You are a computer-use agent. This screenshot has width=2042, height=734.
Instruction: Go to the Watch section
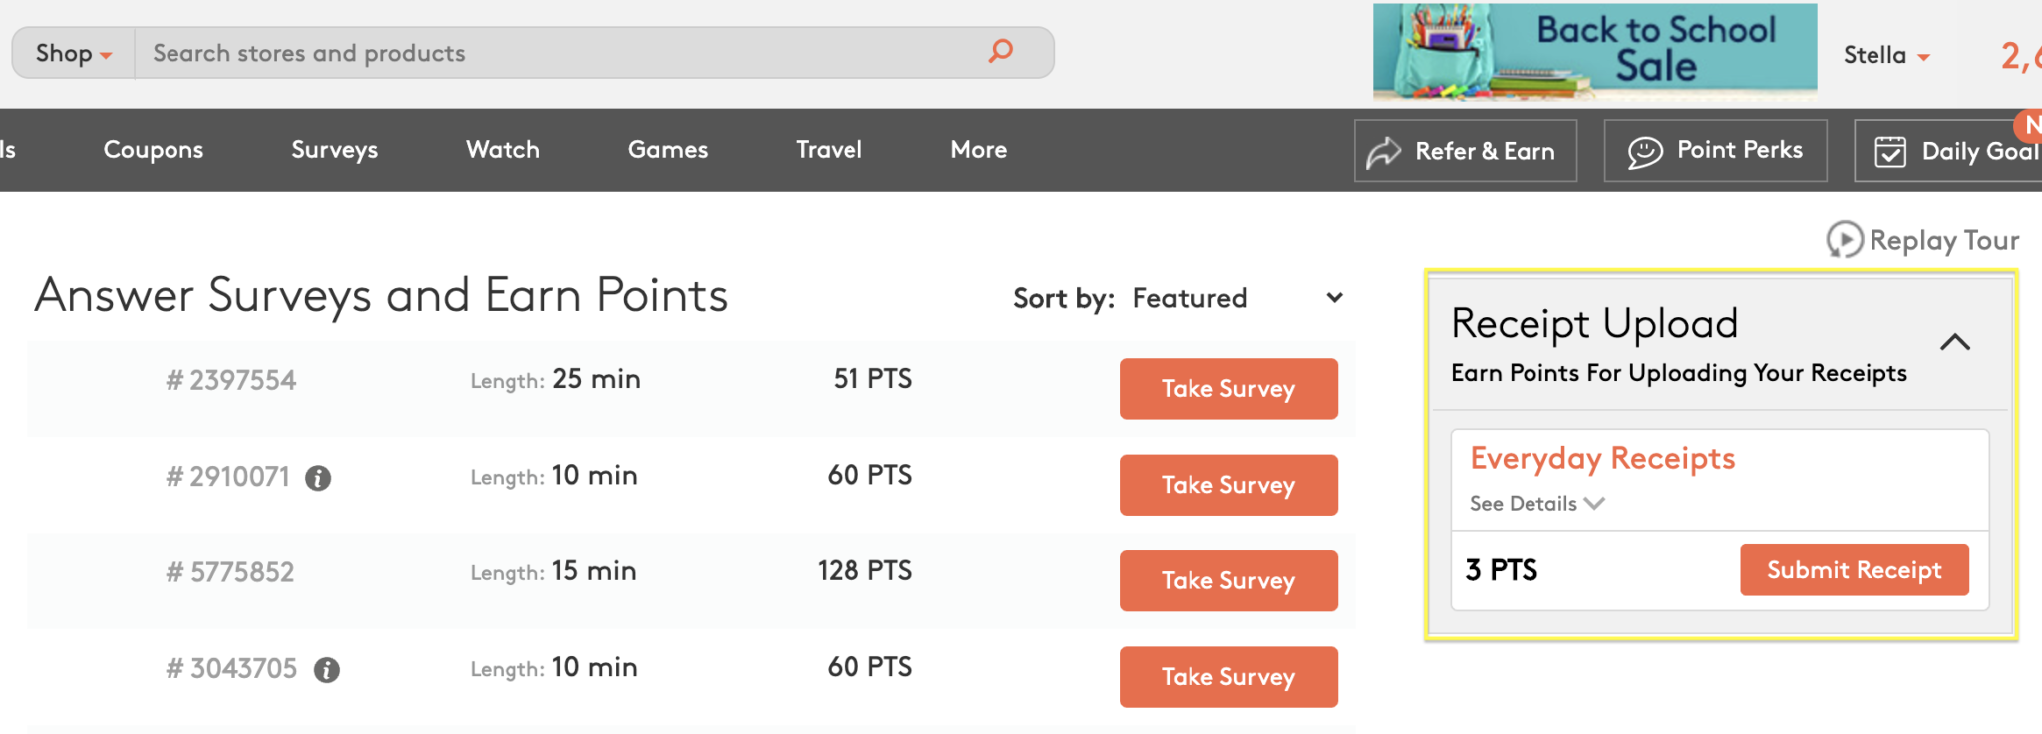tap(503, 150)
